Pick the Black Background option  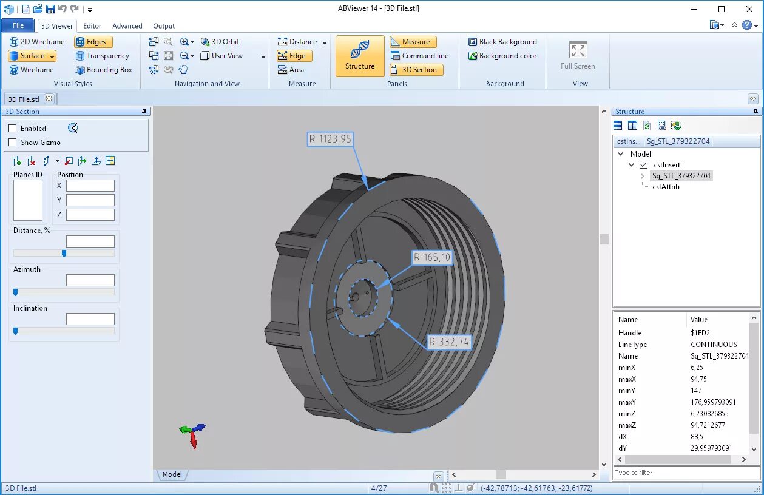click(x=502, y=42)
